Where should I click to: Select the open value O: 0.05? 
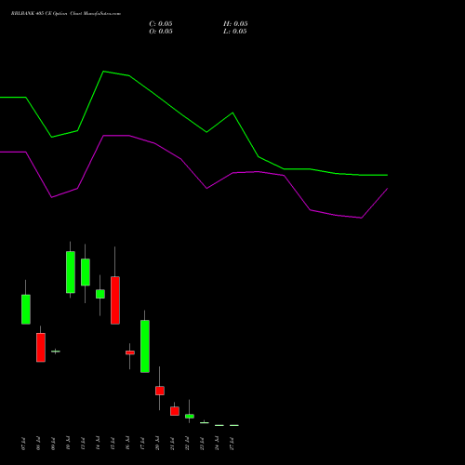click(x=161, y=32)
